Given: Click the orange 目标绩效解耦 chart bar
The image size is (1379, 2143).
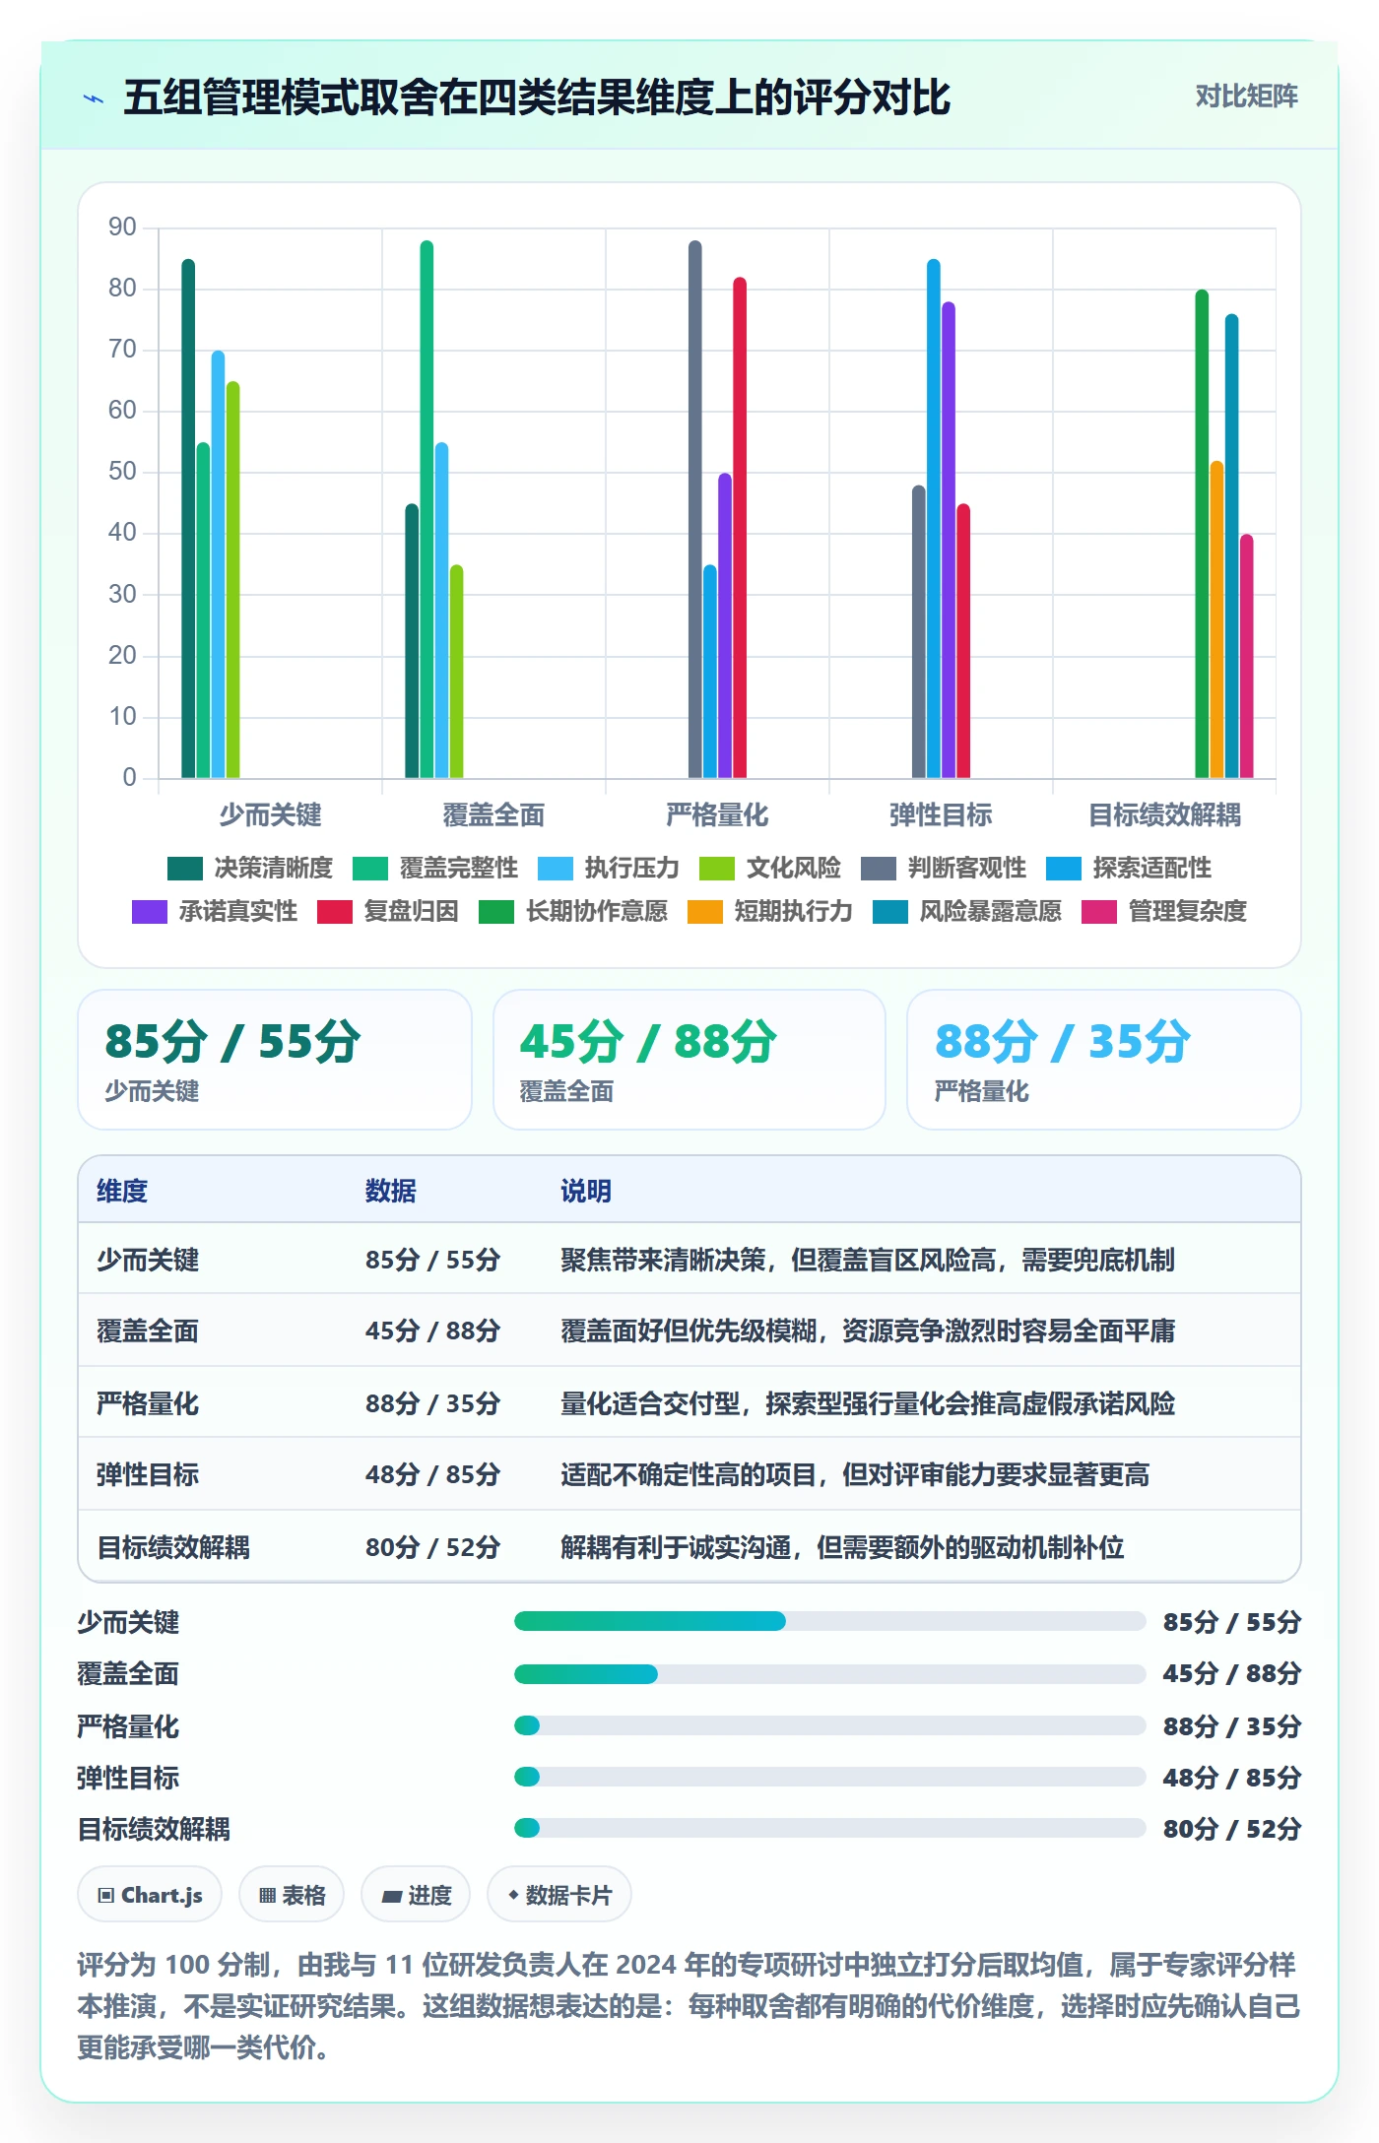Looking at the screenshot, I should click(x=1216, y=619).
